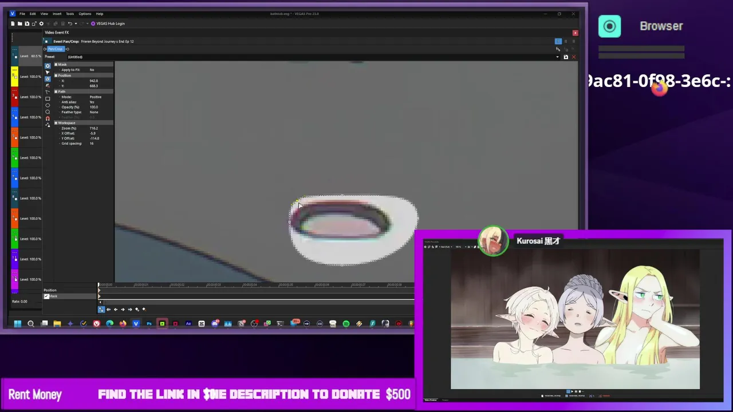
Task: Select the Anchor Deletion tool
Action: [x=48, y=86]
